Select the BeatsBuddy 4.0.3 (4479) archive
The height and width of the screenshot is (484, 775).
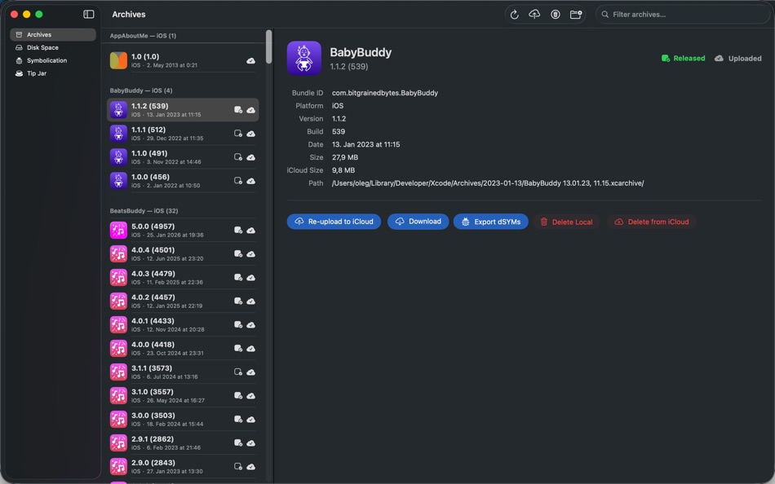(183, 278)
